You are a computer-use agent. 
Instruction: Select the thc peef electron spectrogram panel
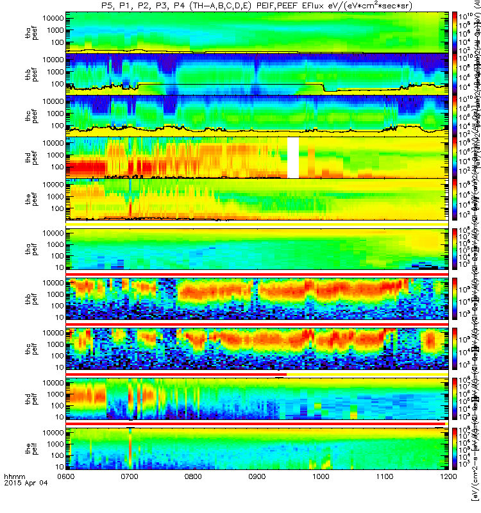pos(257,116)
